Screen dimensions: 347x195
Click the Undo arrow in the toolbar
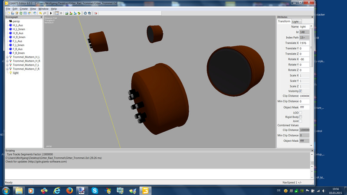pyautogui.click(x=40, y=13)
